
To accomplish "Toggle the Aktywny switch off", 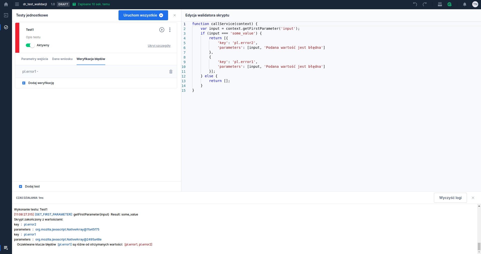I will [30, 45].
